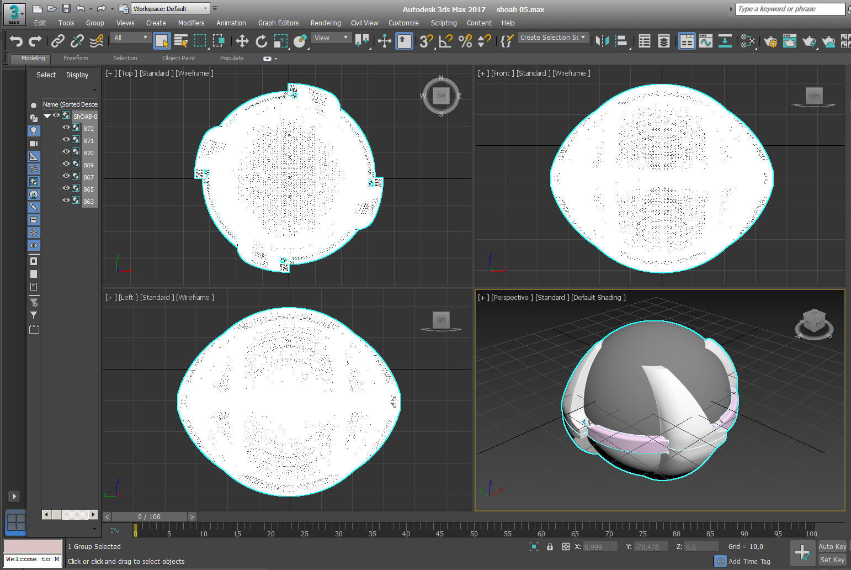Click the Auto Key button
The height and width of the screenshot is (570, 851).
click(x=832, y=546)
